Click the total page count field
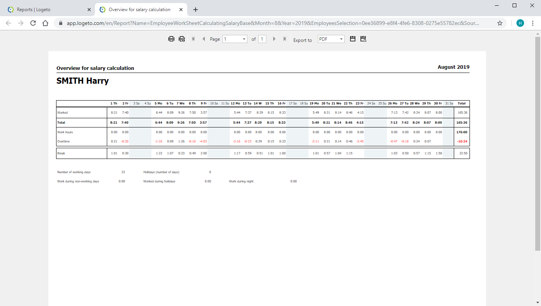541x306 pixels. click(262, 39)
